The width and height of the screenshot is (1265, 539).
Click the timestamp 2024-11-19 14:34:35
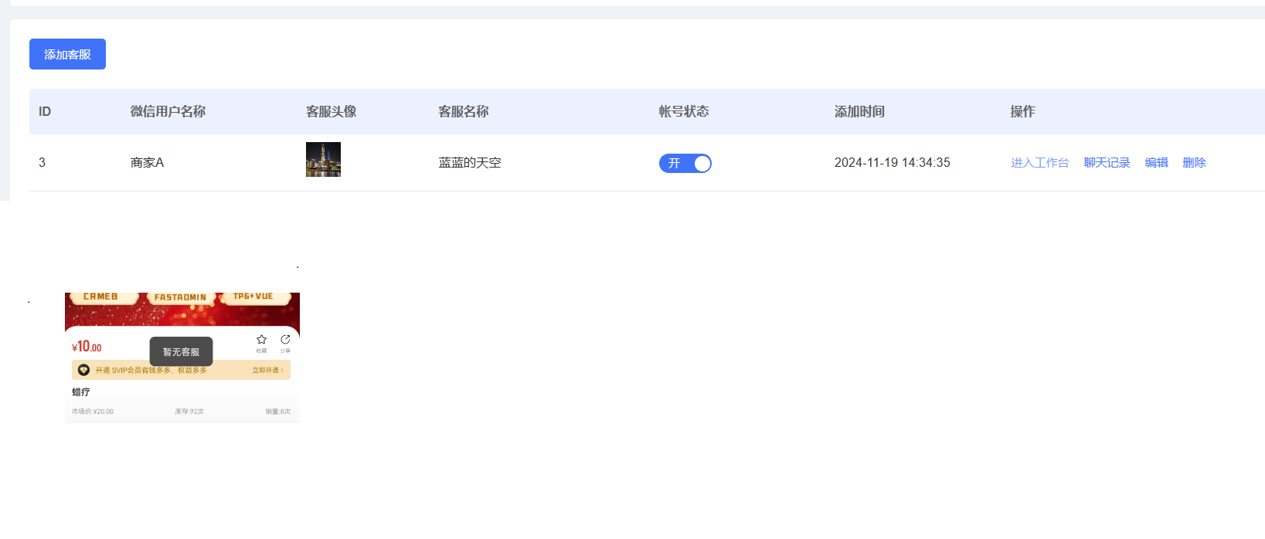click(x=893, y=163)
